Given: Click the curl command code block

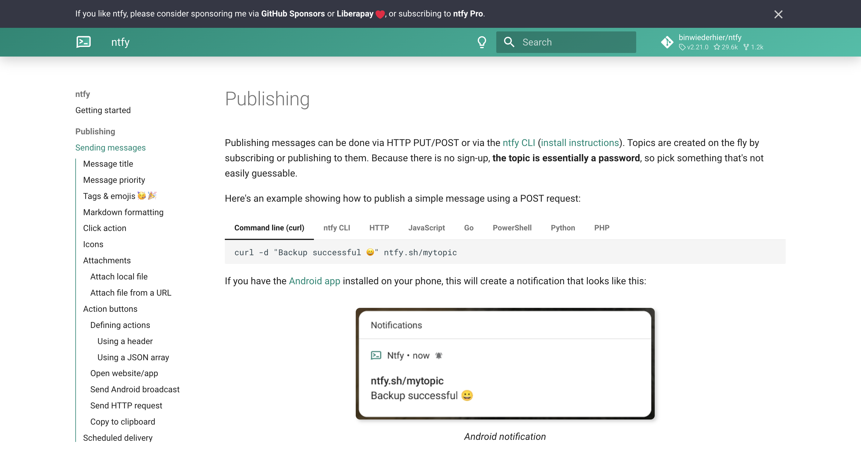Looking at the screenshot, I should click(x=505, y=252).
